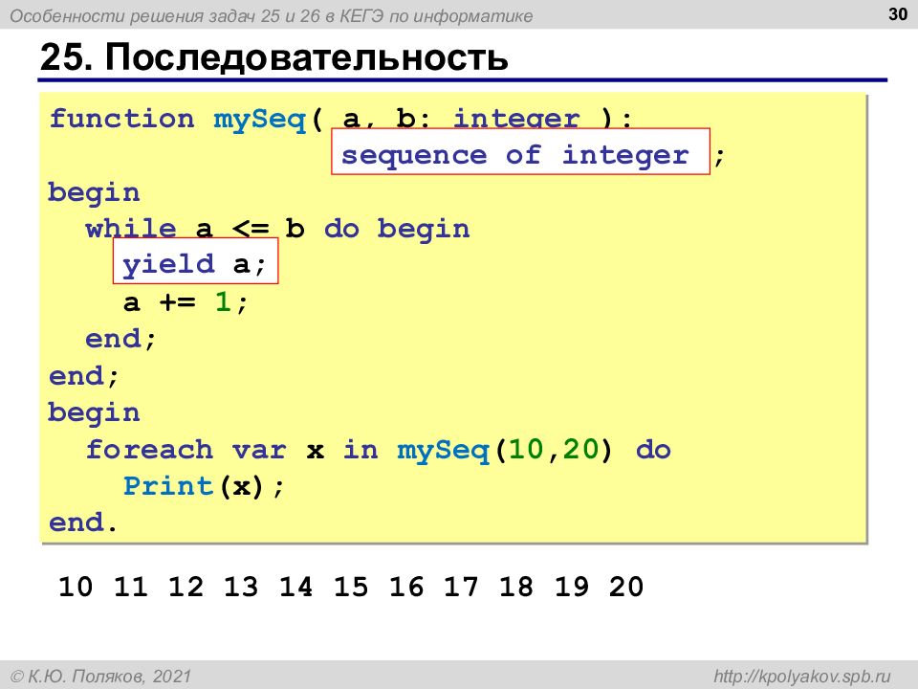
Task: Select the slide title "25. Последовательность"
Action: [274, 57]
